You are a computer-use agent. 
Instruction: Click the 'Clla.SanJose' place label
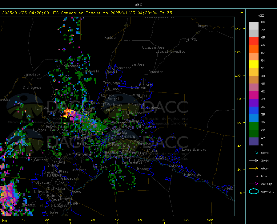(x=153, y=47)
